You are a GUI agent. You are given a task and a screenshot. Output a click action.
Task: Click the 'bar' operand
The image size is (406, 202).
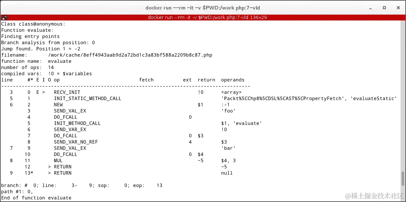(228, 148)
